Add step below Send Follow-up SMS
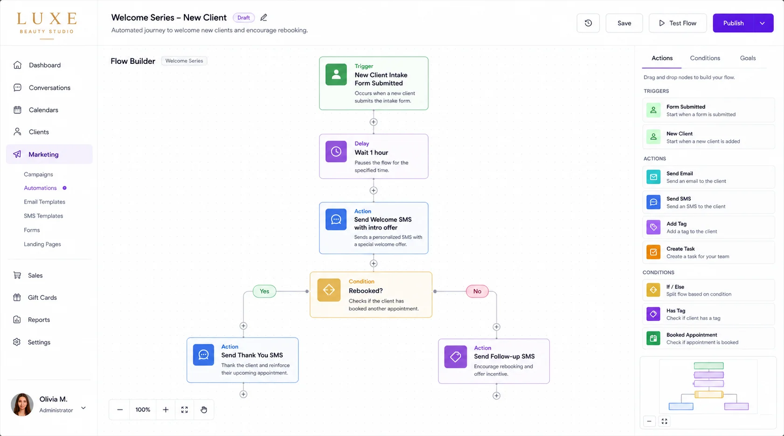This screenshot has width=784, height=436. click(496, 396)
